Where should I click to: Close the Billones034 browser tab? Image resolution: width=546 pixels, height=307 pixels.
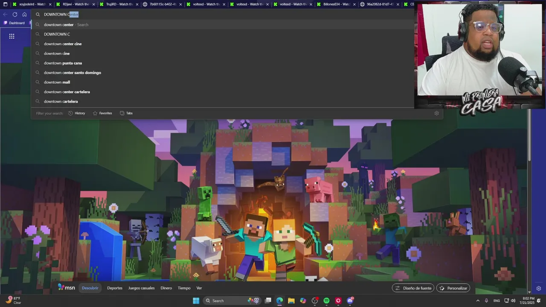pos(354,4)
